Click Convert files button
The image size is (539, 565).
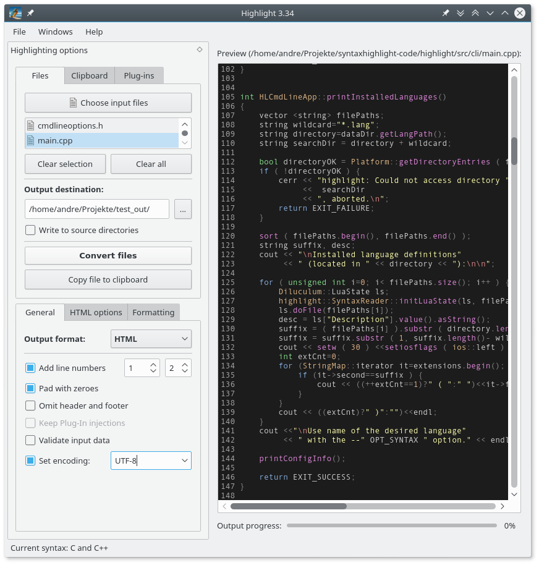[108, 255]
